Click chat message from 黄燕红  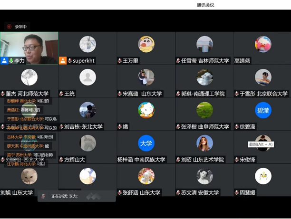click(x=24, y=110)
